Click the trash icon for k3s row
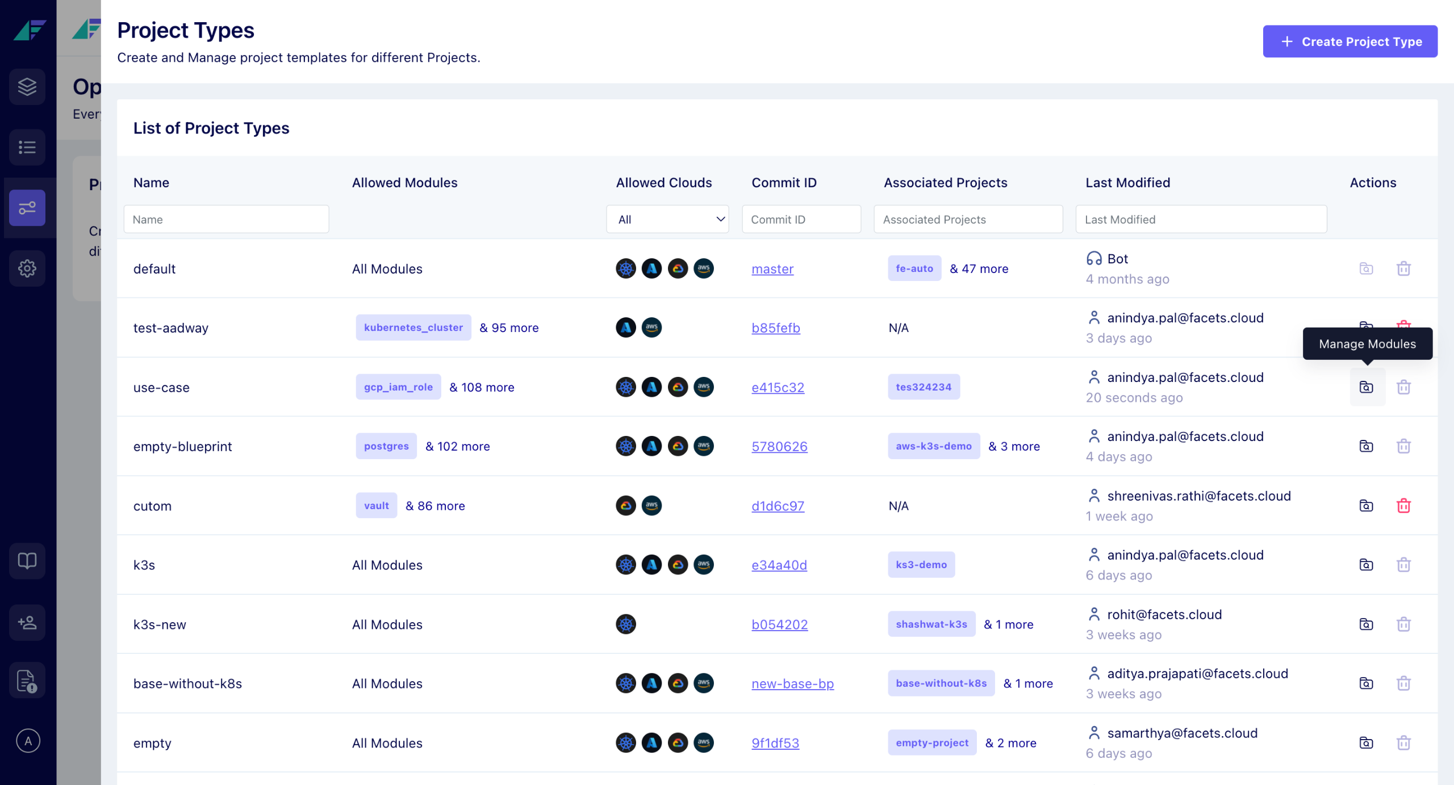1454x785 pixels. [1403, 565]
